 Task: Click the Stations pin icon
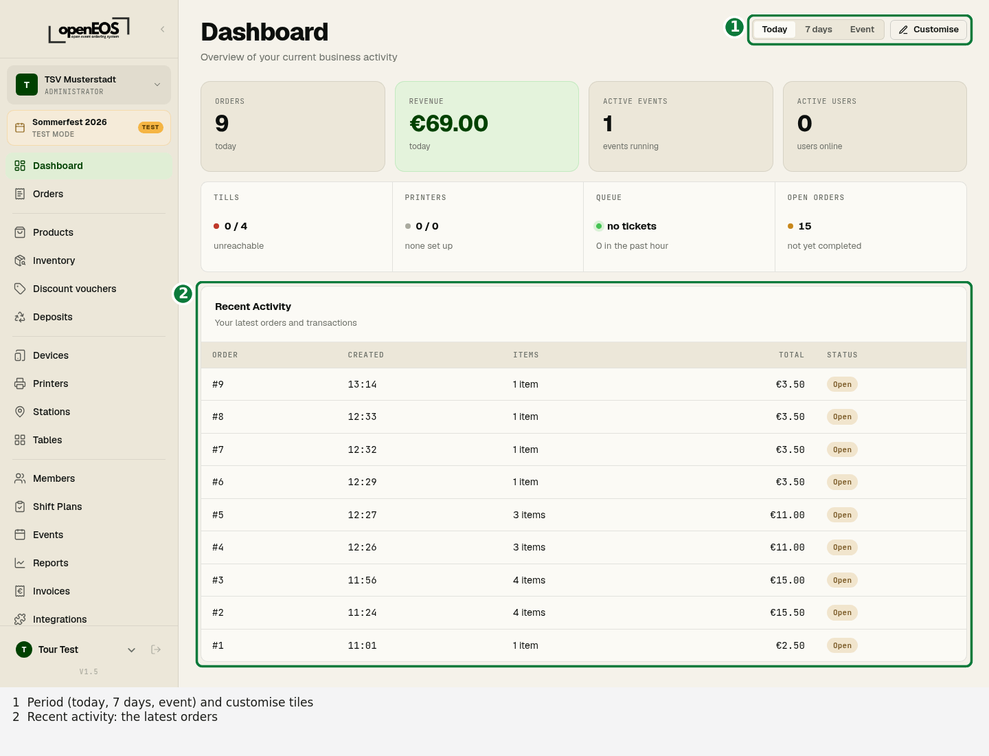tap(20, 412)
